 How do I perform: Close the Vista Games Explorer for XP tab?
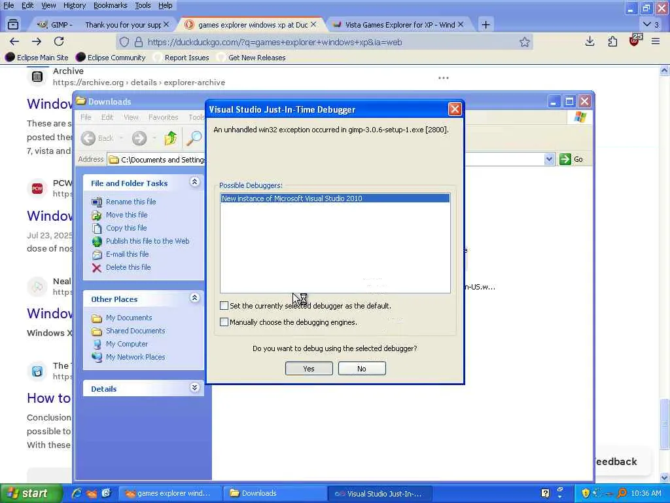click(x=461, y=24)
